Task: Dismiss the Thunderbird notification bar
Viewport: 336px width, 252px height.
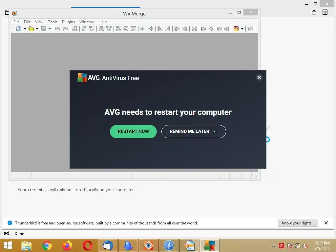Action: (x=326, y=223)
